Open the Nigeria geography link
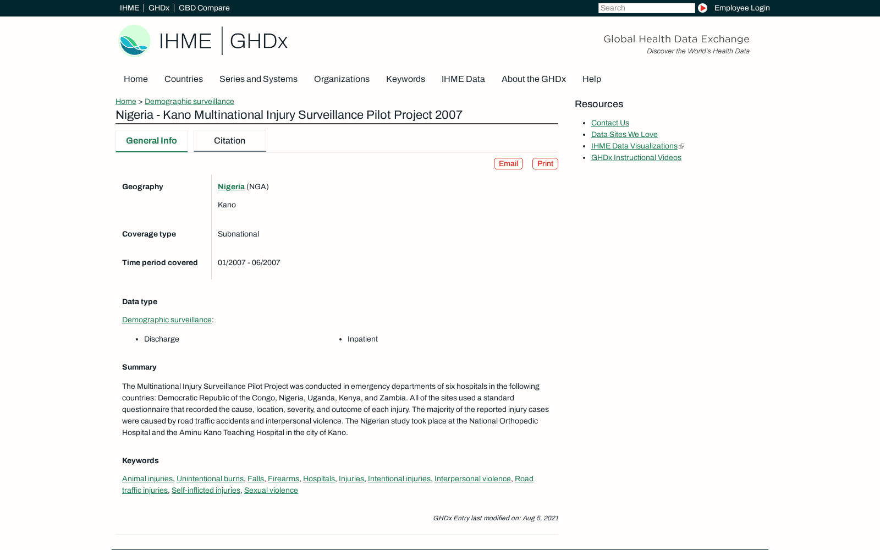 pos(231,186)
